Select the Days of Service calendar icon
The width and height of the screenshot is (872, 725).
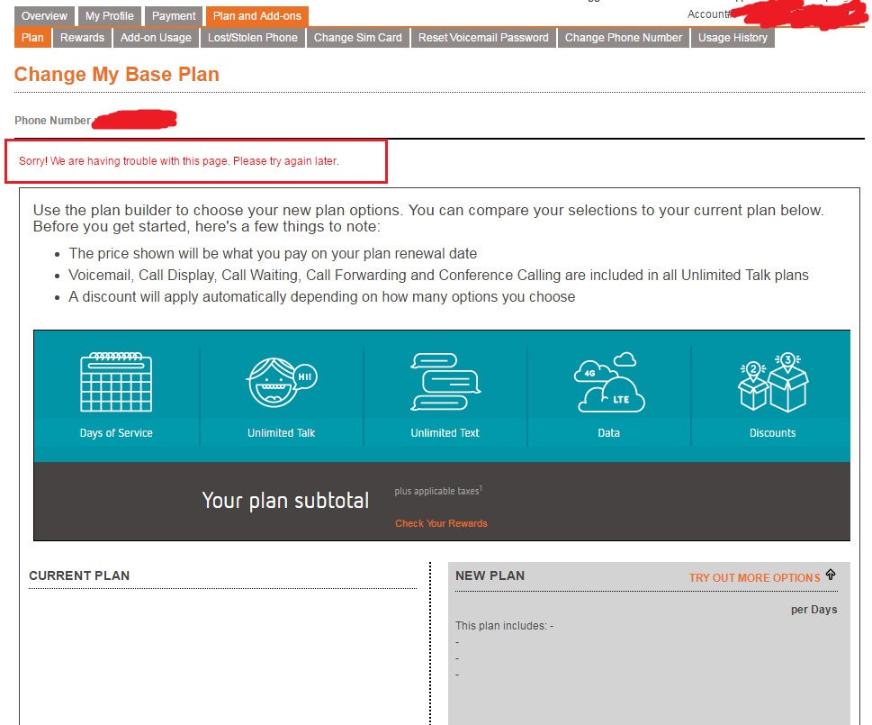[115, 383]
